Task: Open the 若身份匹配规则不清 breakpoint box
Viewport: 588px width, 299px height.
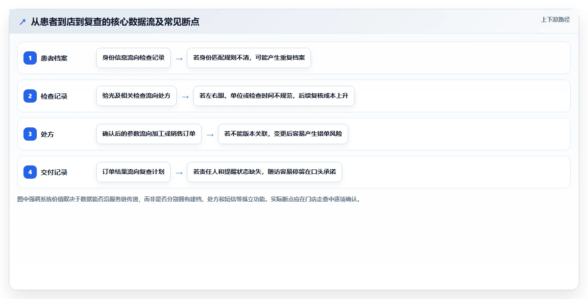Action: 249,58
